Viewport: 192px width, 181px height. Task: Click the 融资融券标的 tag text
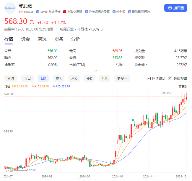[141, 12]
